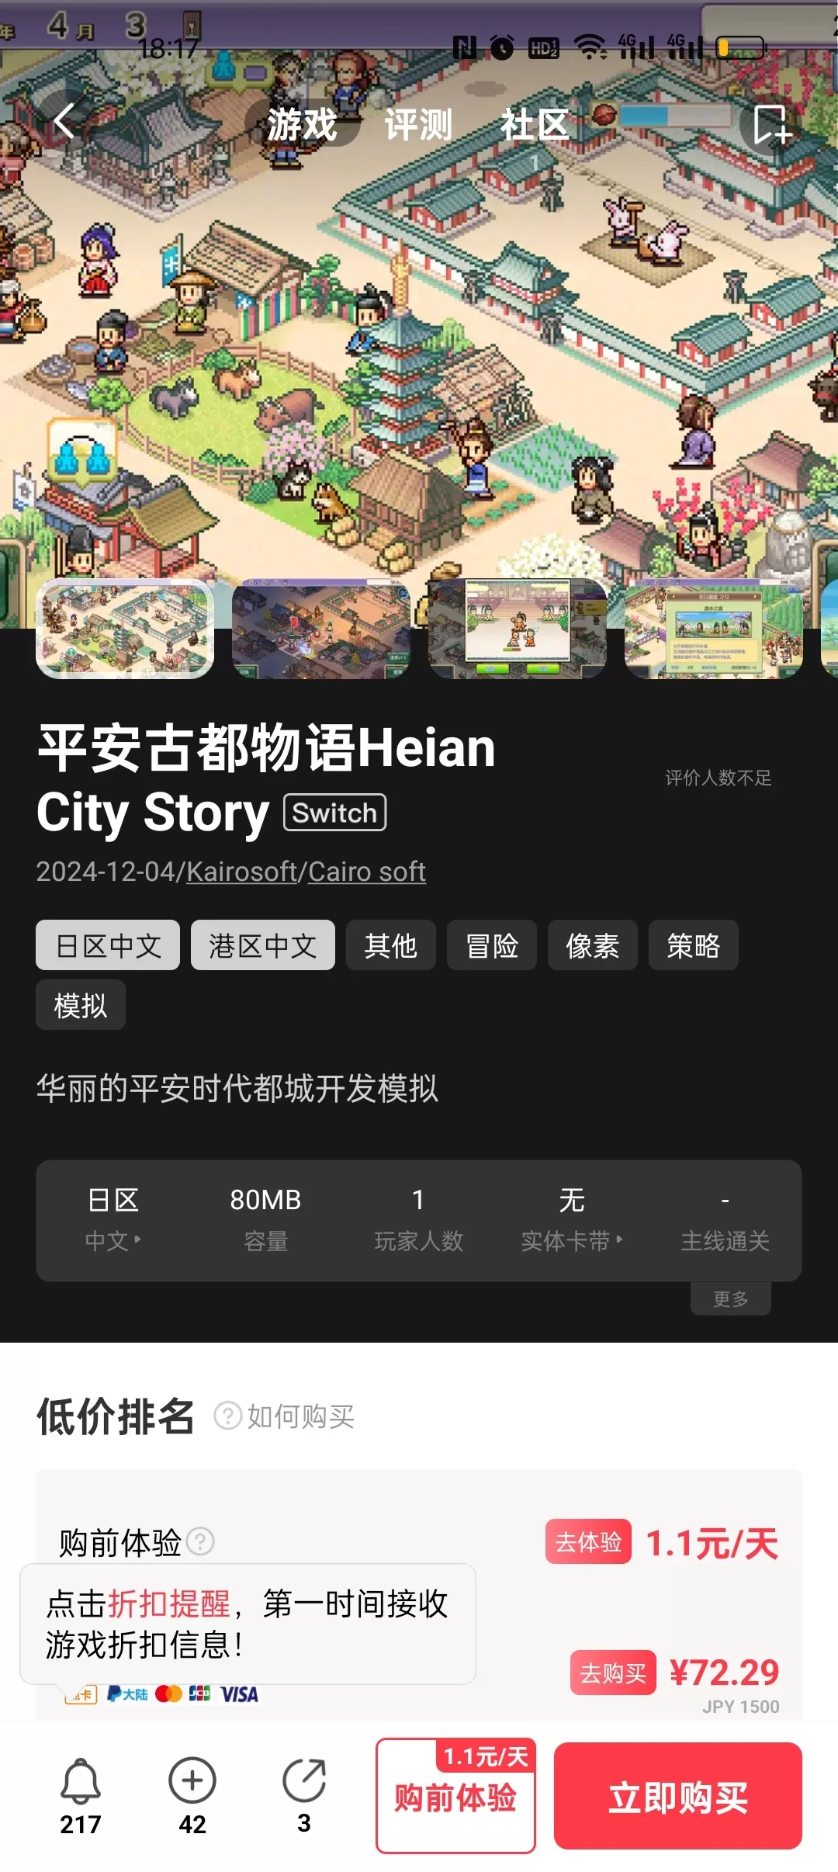The height and width of the screenshot is (1872, 838).
Task: Expand more details with 更多
Action: [731, 1298]
